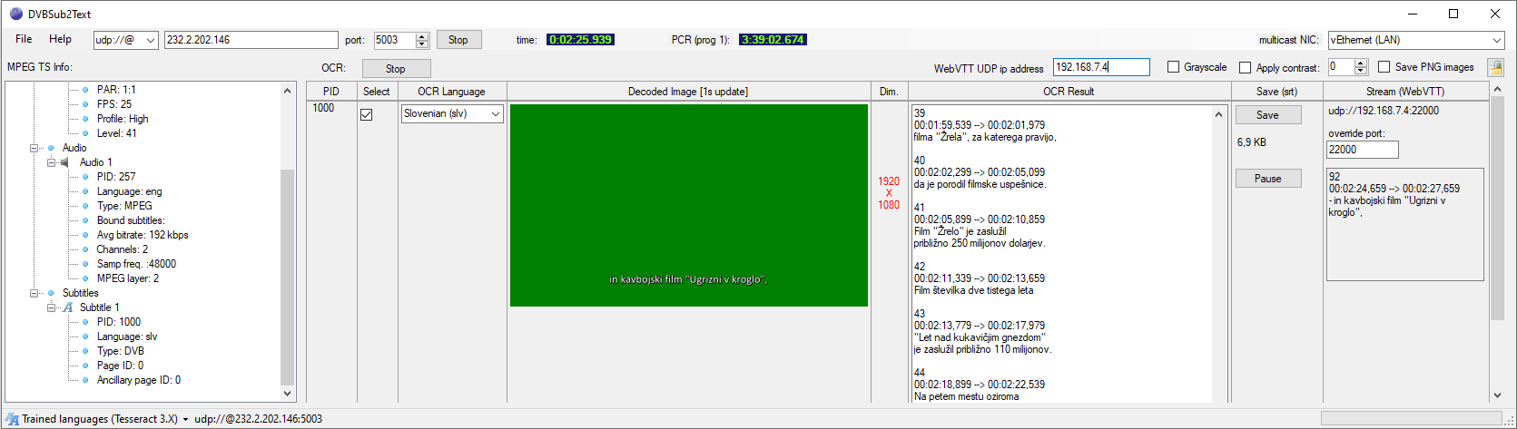Click the Audio 1 speaker icon
The image size is (1517, 429).
[65, 162]
